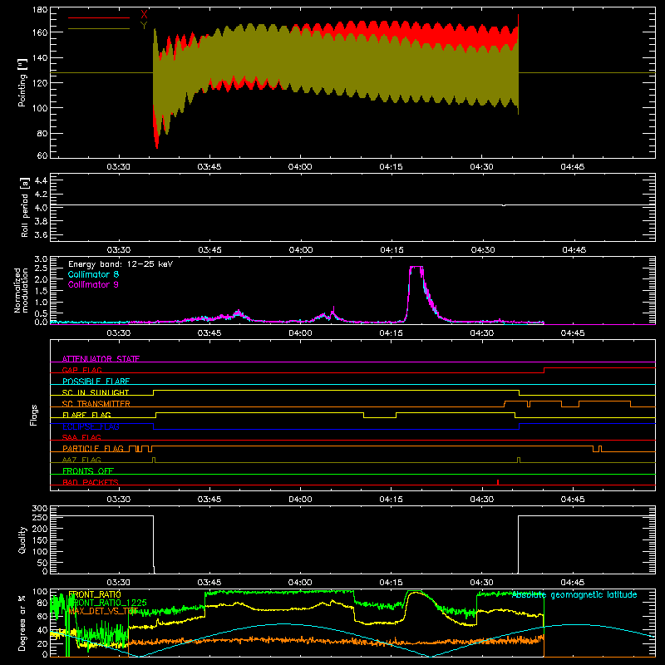Click the 04:15 label under Roll period plot

pos(392,250)
